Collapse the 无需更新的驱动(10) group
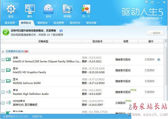The image size is (168, 119). tap(3, 52)
